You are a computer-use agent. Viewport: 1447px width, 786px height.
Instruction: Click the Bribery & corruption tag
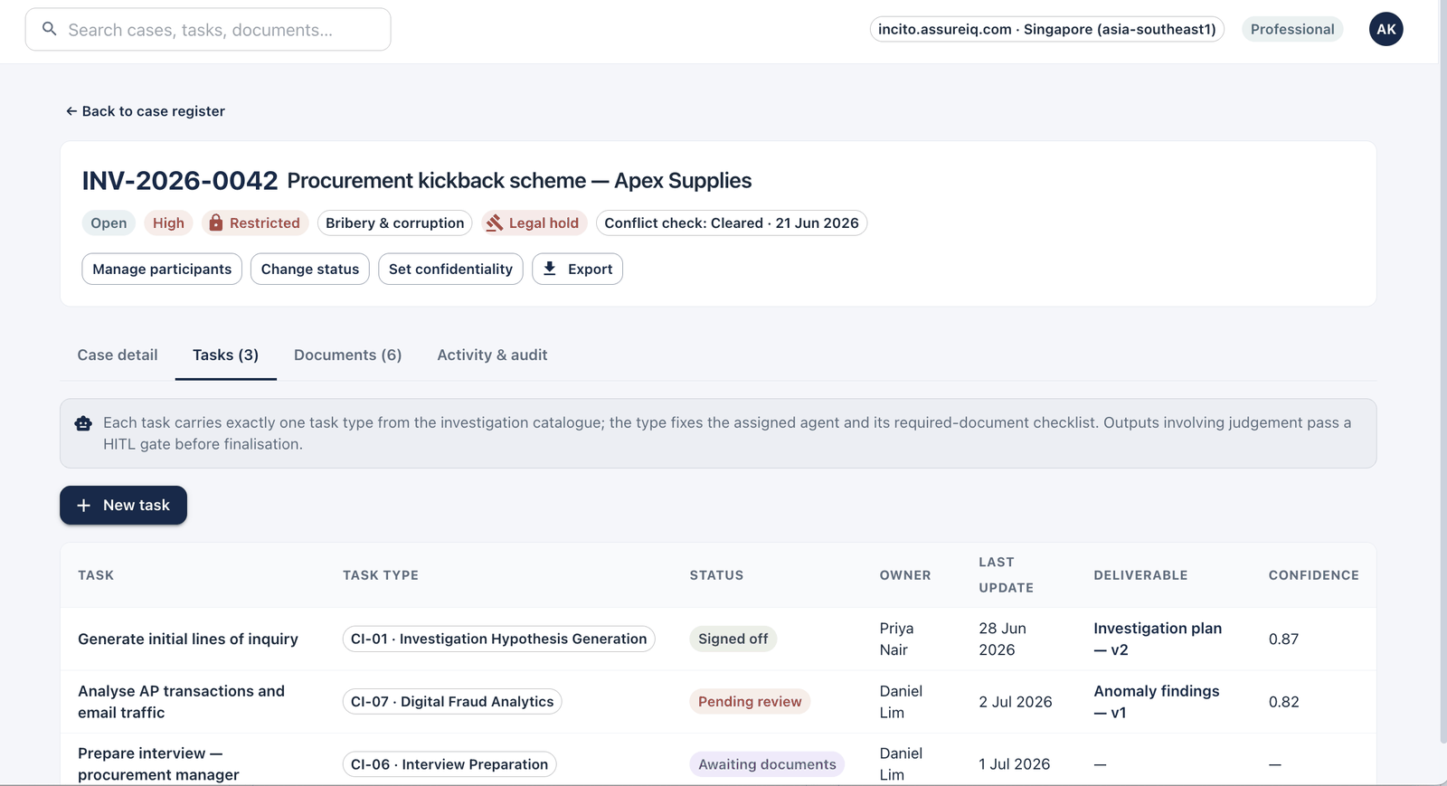(394, 223)
